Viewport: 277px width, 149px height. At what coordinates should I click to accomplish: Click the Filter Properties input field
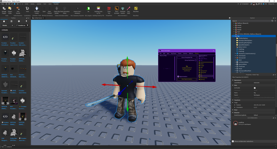[x=254, y=77]
